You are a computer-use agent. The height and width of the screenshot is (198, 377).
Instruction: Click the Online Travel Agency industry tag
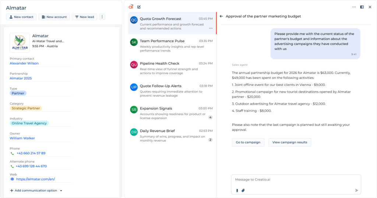(x=29, y=123)
